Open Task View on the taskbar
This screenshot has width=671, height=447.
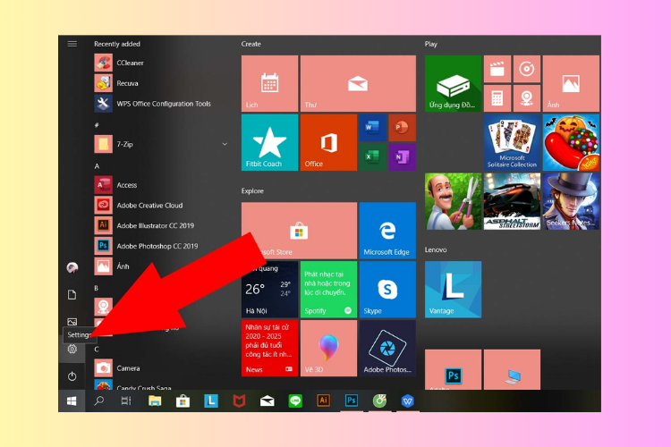[x=126, y=401]
